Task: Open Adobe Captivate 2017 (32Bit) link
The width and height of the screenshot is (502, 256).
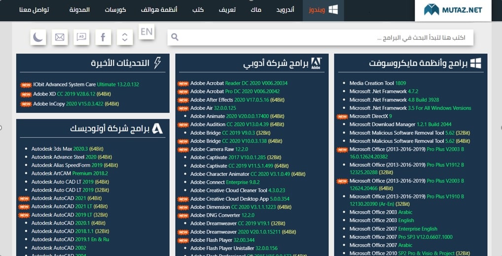Action: [x=236, y=157]
